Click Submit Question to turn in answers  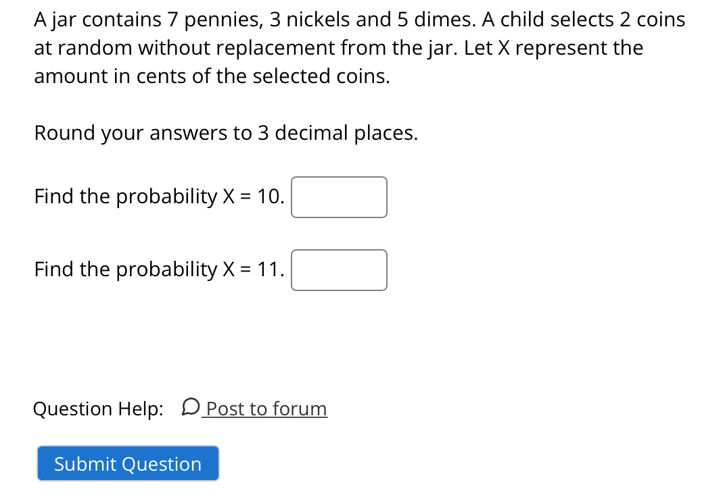point(127,463)
